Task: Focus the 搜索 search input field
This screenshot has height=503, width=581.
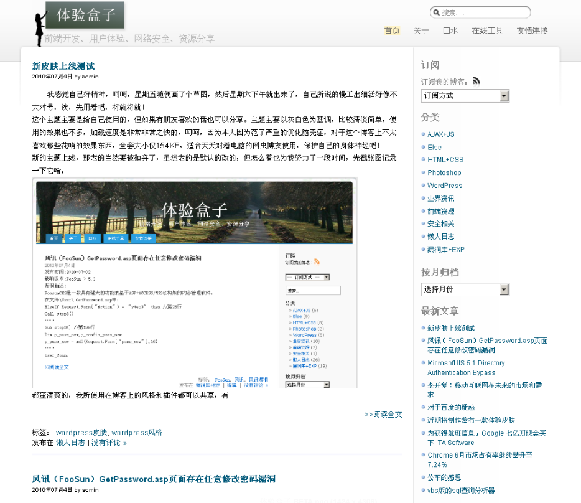Action: (484, 12)
